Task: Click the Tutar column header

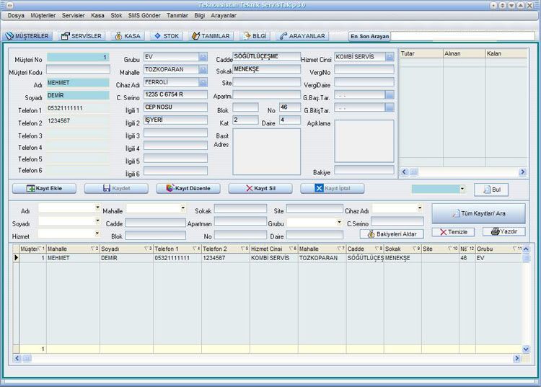Action: click(x=421, y=53)
